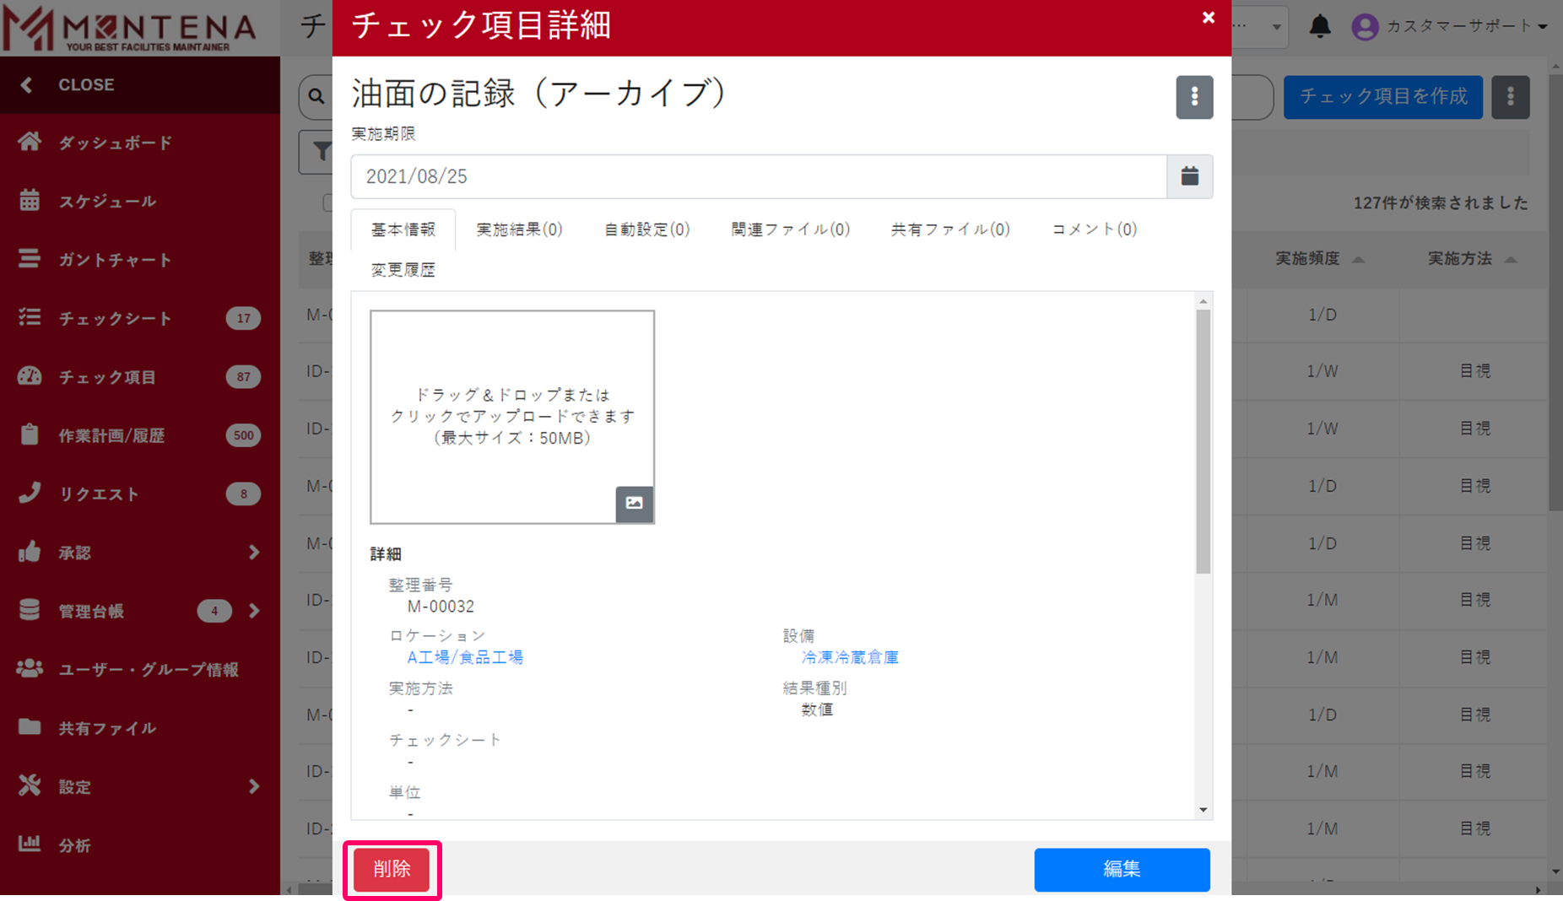Screen dimensions: 1563x901
Task: Open the A工場/食品工場 location link
Action: click(465, 657)
